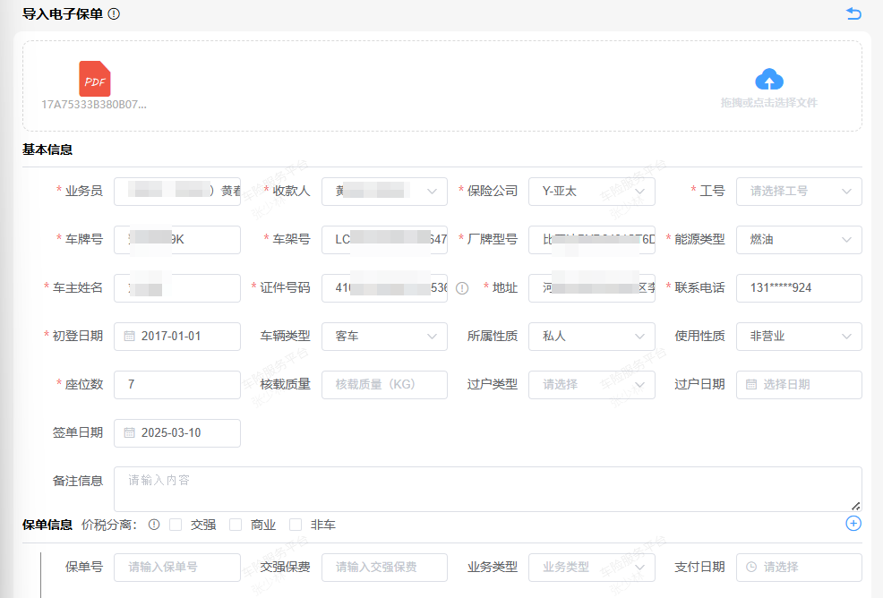Click the blue back arrow icon
883x598 pixels.
coord(853,13)
